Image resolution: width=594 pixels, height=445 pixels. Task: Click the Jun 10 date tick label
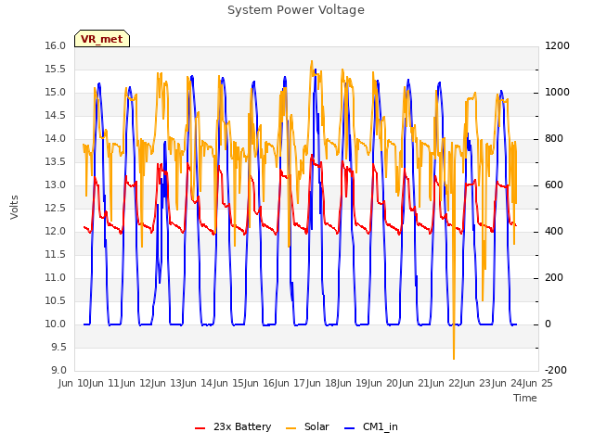(74, 383)
